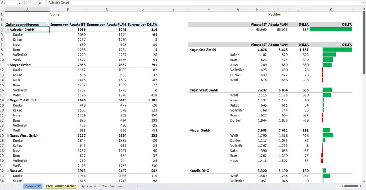Select the 5.190 Absatz PLAN cell for Nutella OHG
This screenshot has height=190, width=366.
click(x=278, y=171)
